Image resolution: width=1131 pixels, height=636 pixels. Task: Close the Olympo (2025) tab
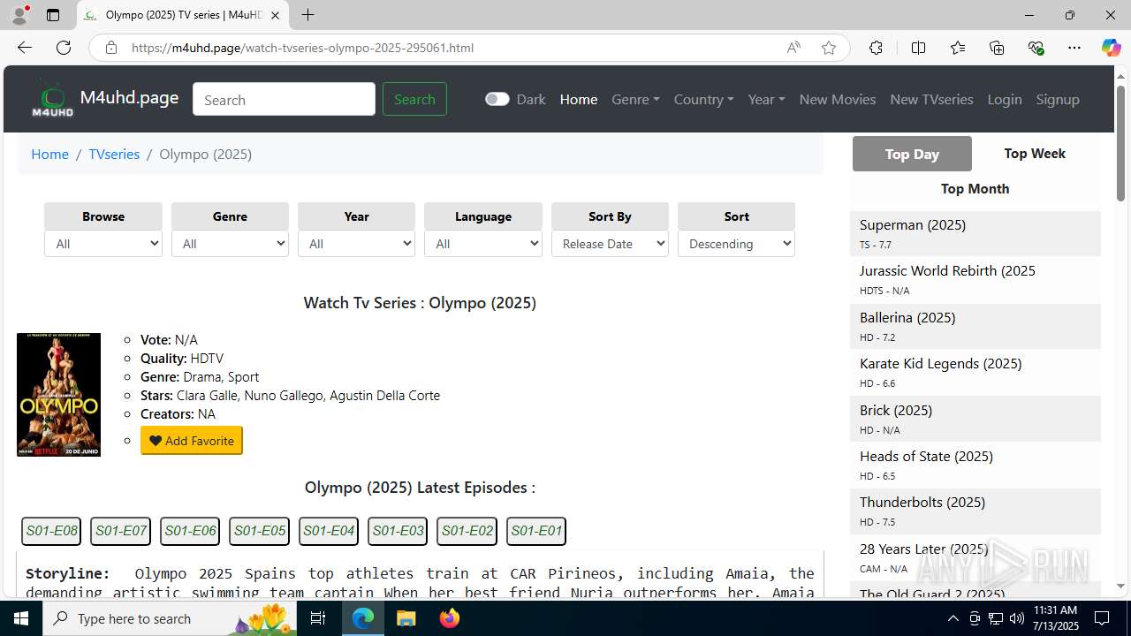275,15
